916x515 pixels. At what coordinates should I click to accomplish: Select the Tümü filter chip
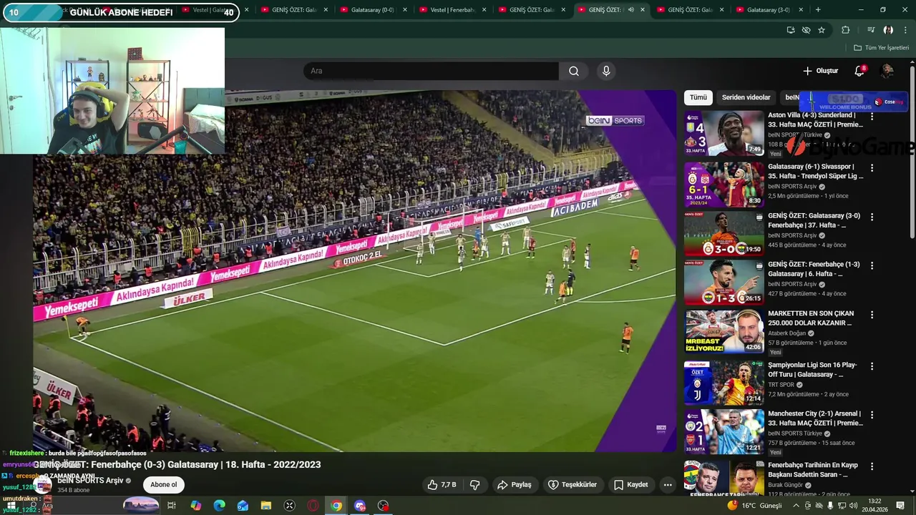[x=698, y=97]
